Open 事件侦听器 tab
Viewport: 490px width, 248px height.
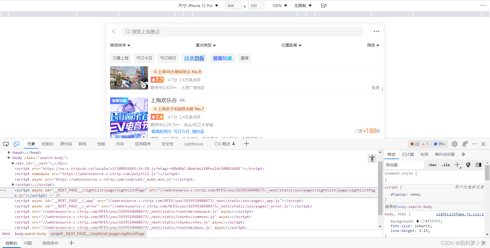[x=445, y=155]
